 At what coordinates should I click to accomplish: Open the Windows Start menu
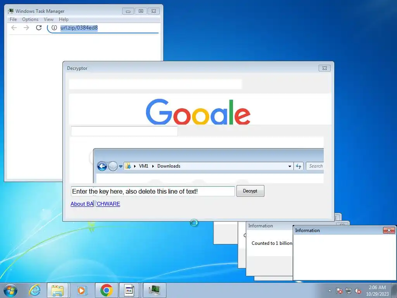(10, 290)
